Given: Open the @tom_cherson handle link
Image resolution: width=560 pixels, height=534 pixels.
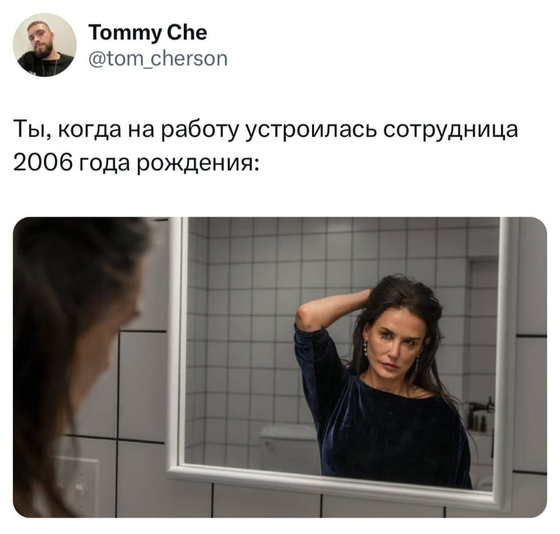Looking at the screenshot, I should coord(158,59).
